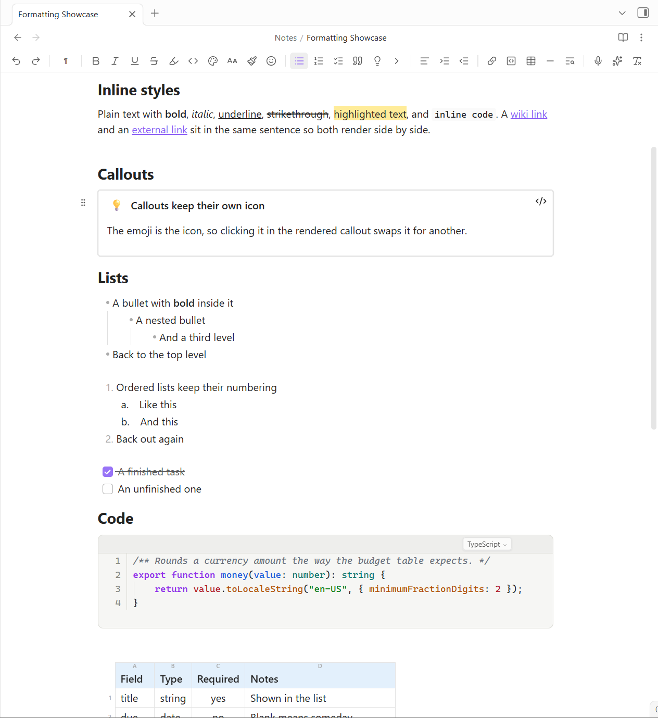Toggle the right sidebar panel
658x718 pixels.
(x=643, y=13)
